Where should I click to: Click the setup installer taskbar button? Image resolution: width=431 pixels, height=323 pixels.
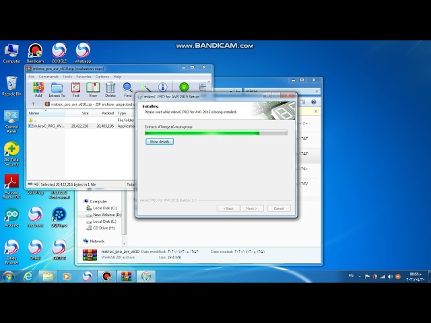(x=146, y=277)
